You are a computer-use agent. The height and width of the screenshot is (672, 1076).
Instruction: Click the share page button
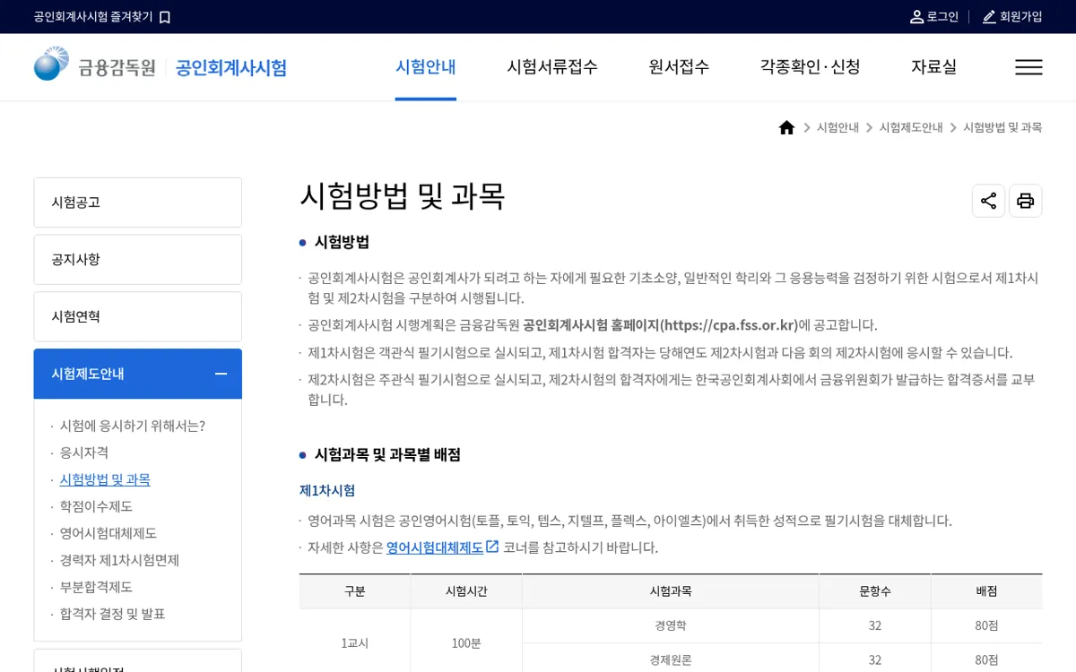pyautogui.click(x=988, y=201)
